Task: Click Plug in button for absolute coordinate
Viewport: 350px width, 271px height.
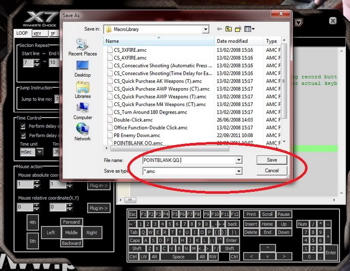Action: (98, 185)
